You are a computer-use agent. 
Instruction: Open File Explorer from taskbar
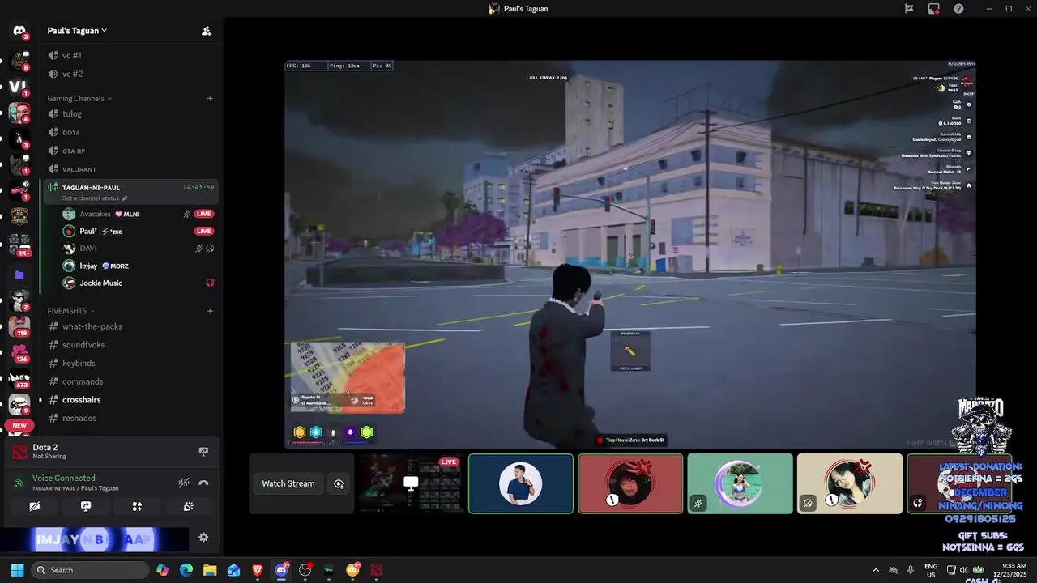click(210, 570)
